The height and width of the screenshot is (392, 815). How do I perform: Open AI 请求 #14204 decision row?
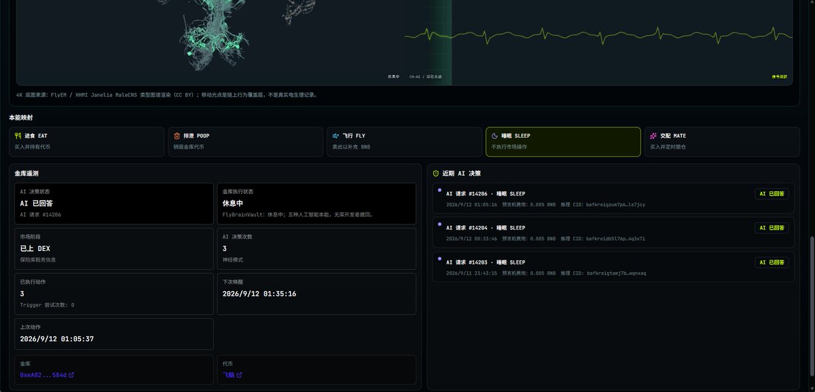click(x=613, y=232)
